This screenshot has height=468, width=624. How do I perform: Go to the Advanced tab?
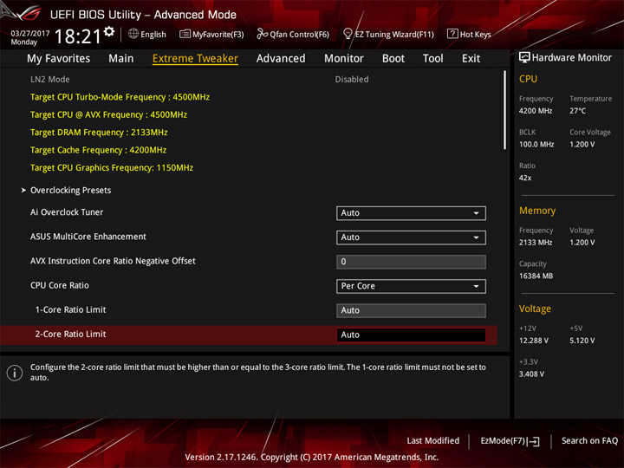tap(281, 59)
